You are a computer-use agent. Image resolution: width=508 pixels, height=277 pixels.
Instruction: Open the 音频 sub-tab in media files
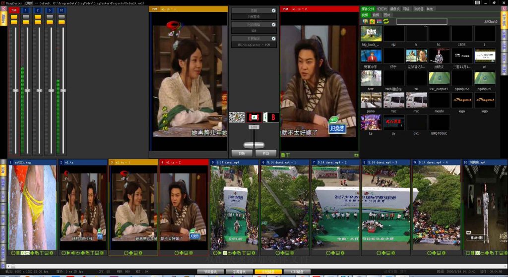point(376,15)
